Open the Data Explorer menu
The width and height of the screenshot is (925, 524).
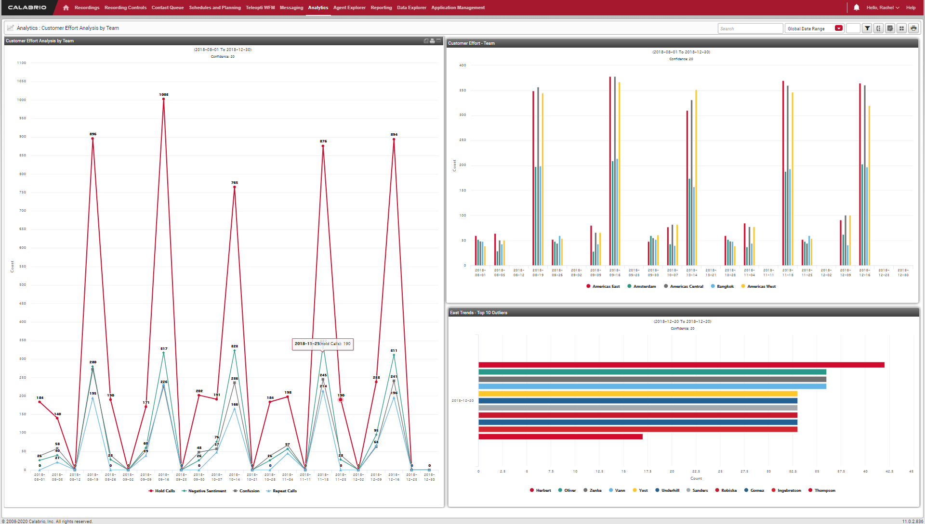(x=411, y=8)
